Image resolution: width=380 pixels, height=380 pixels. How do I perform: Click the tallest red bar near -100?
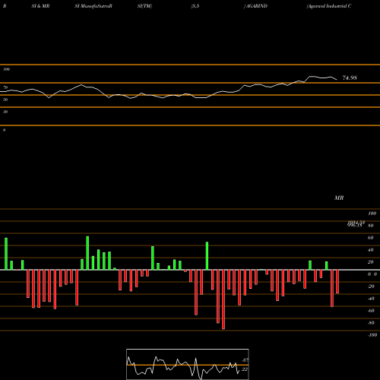[223, 299]
